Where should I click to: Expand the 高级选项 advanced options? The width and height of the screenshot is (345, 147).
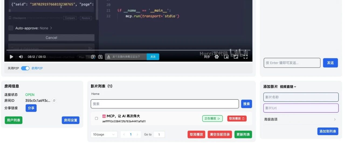(301, 119)
